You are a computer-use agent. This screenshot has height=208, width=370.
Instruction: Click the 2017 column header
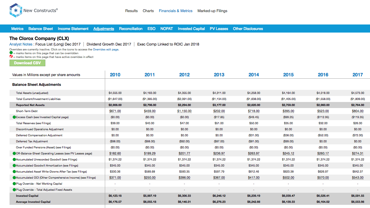coord(358,75)
